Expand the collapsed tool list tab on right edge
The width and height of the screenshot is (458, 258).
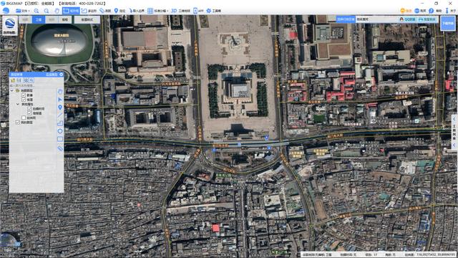(454, 132)
